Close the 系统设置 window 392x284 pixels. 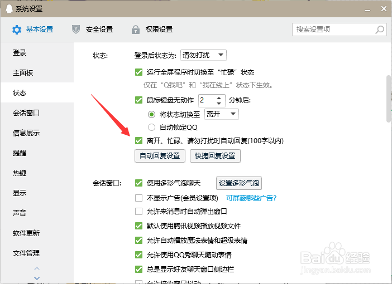(x=384, y=9)
